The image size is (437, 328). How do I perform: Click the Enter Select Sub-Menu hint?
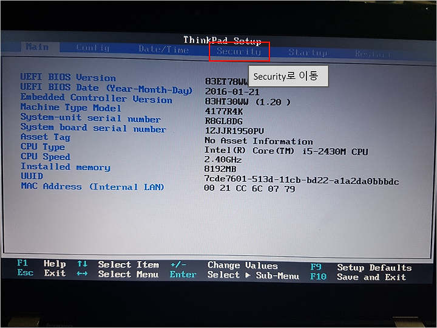[234, 275]
